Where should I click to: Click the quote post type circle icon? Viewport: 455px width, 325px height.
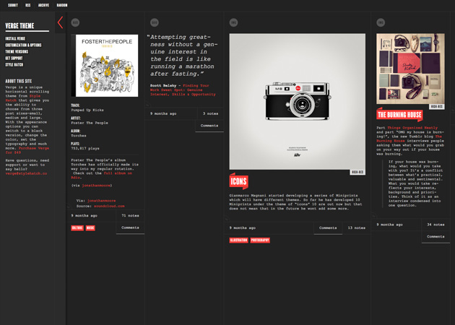(155, 22)
